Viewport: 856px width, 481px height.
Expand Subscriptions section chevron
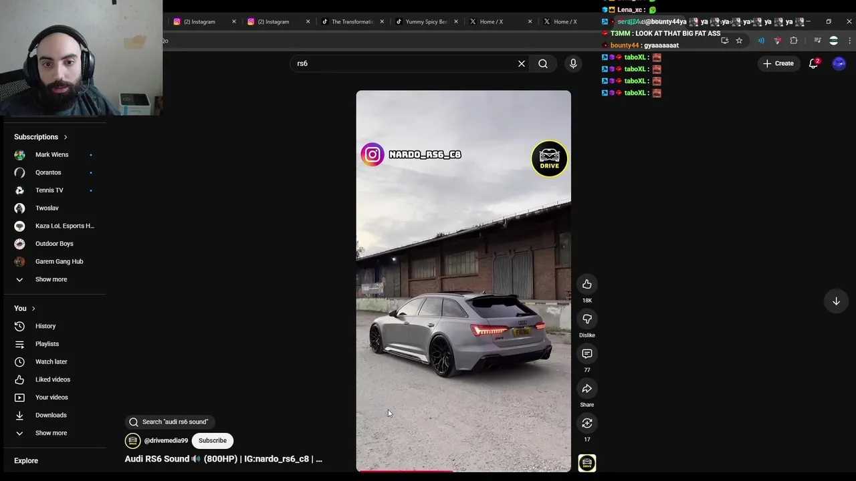[66, 137]
